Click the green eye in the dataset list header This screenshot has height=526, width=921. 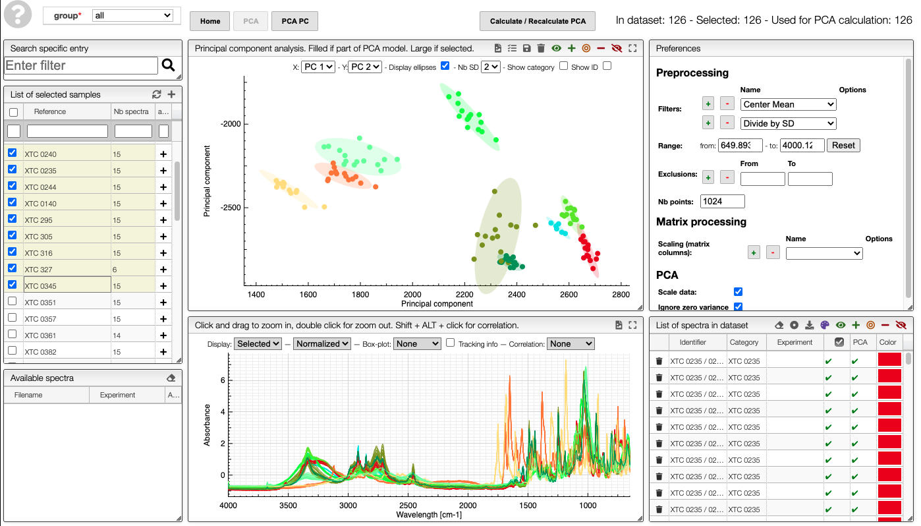[841, 325]
